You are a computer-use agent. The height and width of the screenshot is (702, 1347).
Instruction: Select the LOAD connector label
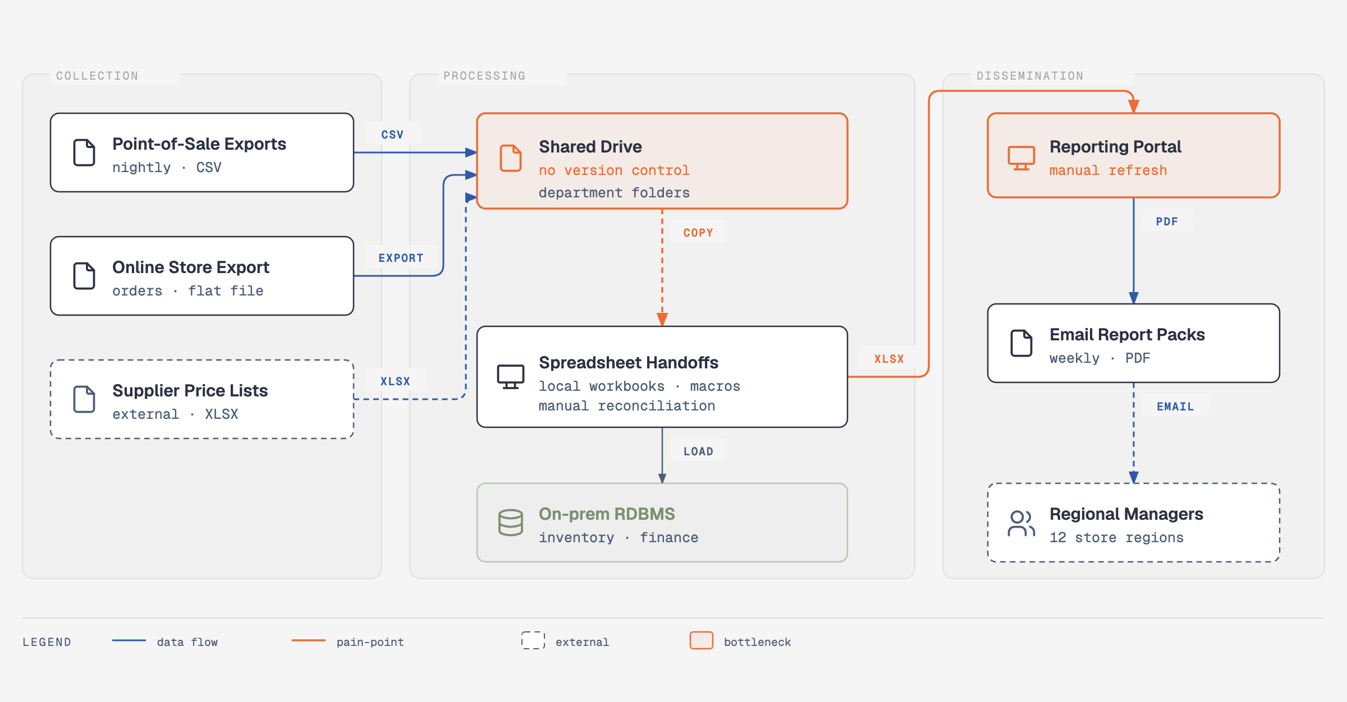pos(698,451)
